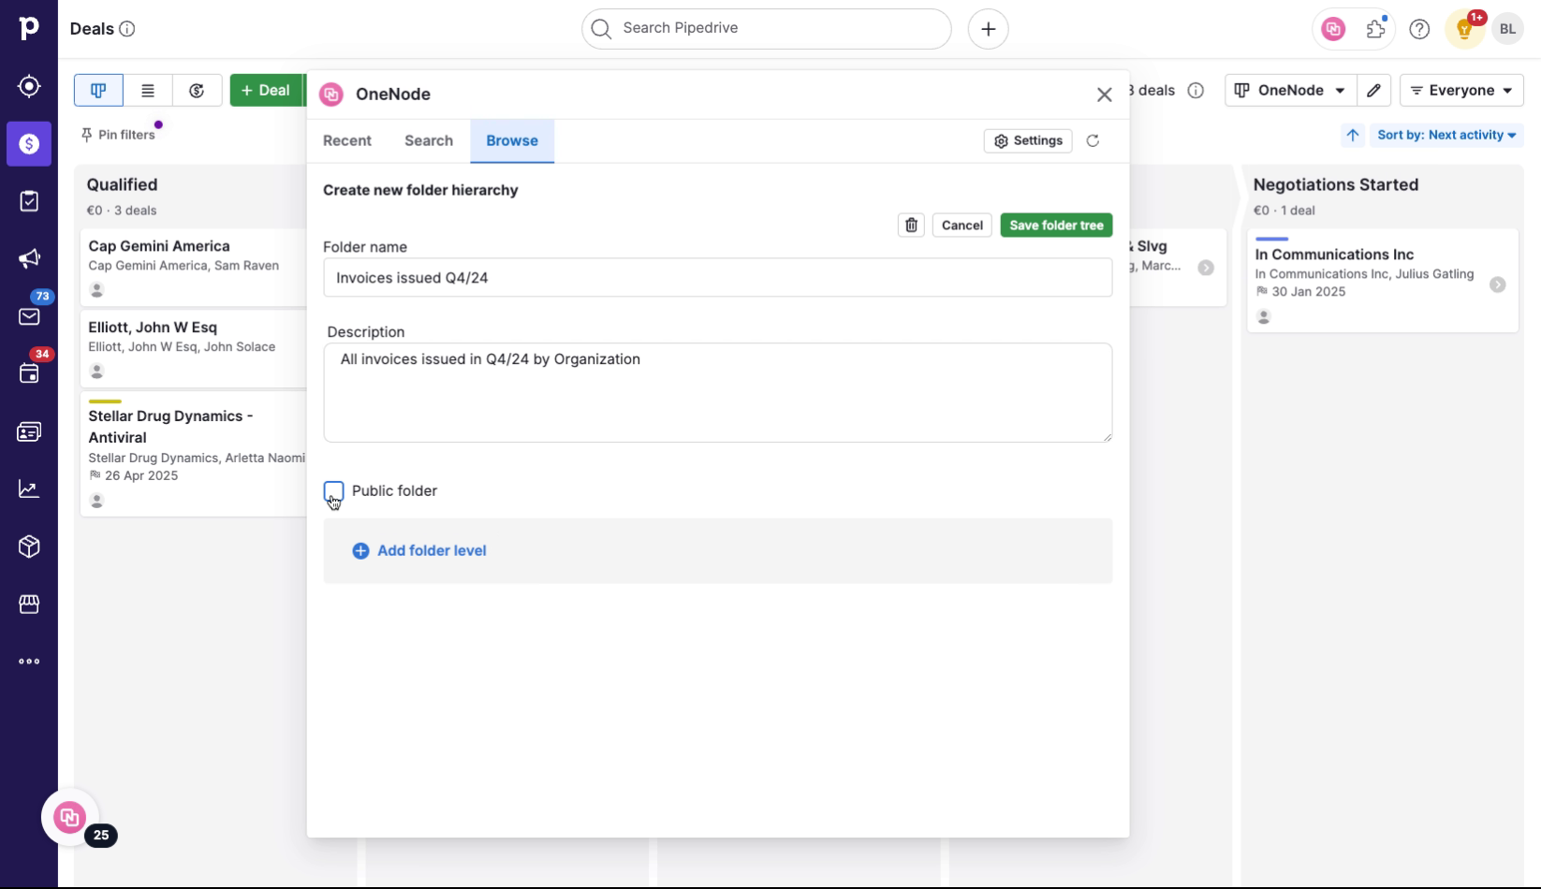Switch to deals list view
1541x889 pixels.
tap(148, 90)
